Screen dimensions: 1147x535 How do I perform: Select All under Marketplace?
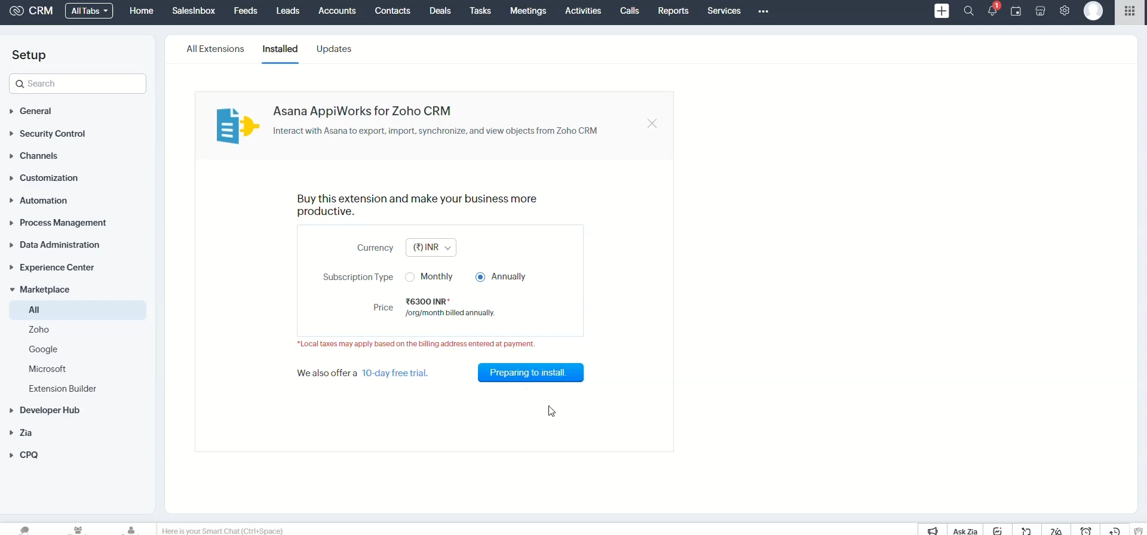pos(78,310)
